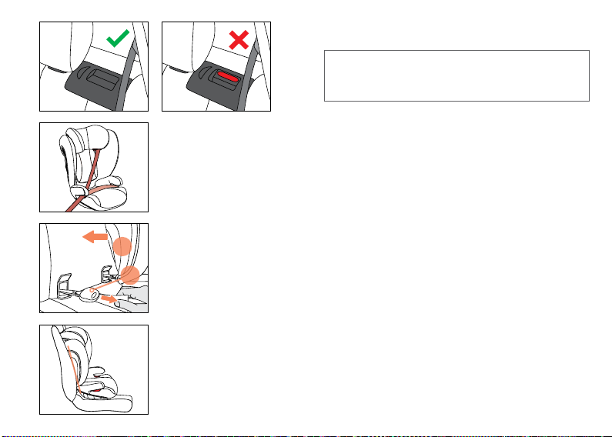Open the correct belt guide illustration
The width and height of the screenshot is (612, 437).
coord(94,66)
